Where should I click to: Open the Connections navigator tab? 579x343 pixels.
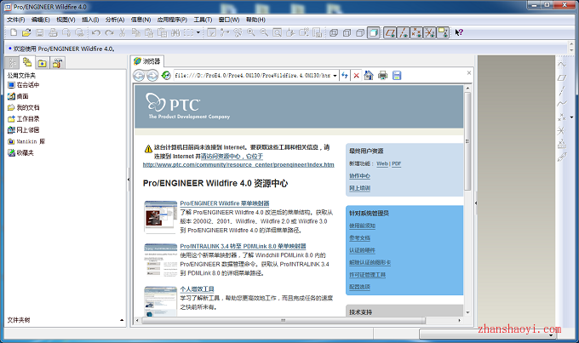[x=58, y=63]
